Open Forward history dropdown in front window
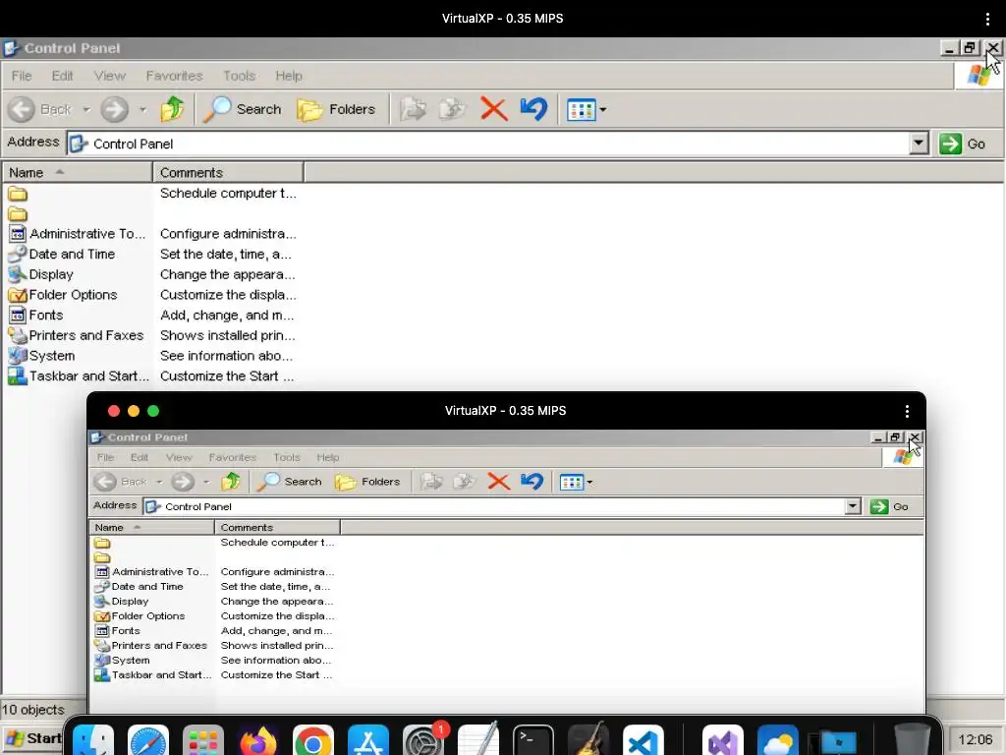Screen dimensions: 1006x755 [206, 482]
